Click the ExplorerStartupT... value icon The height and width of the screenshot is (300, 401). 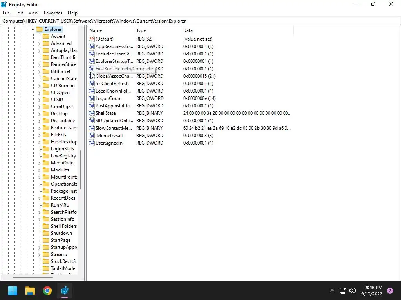coord(92,61)
